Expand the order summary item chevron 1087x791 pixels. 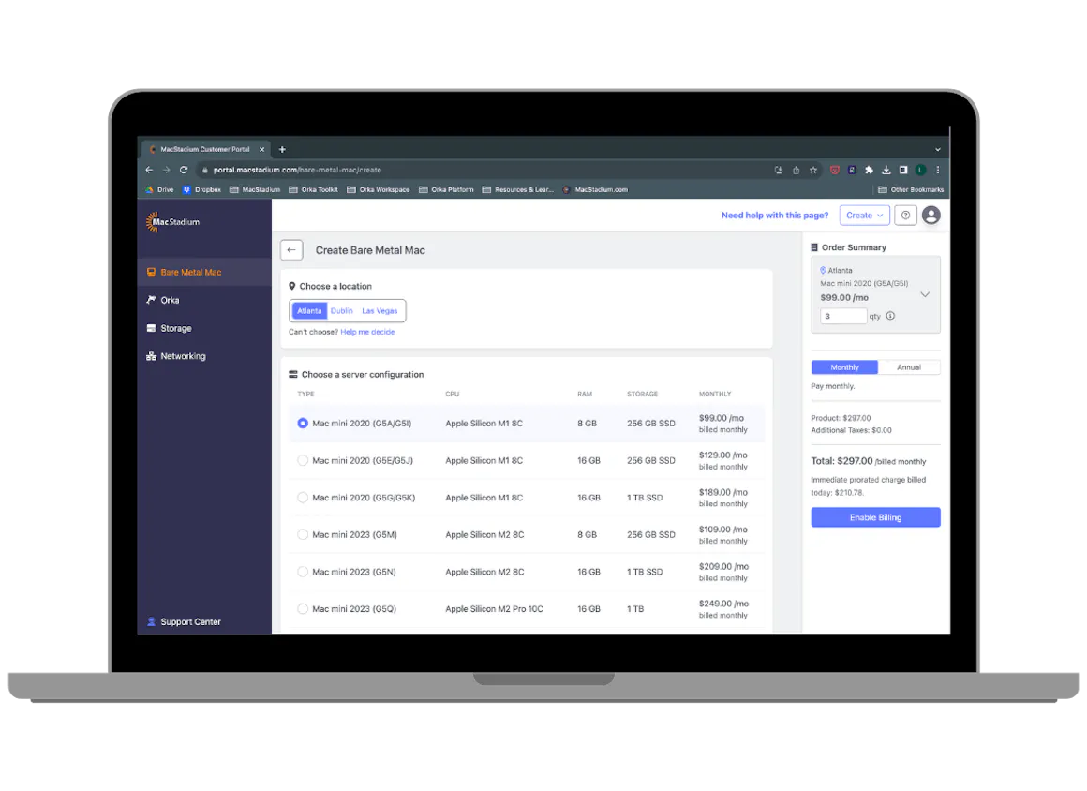point(925,294)
